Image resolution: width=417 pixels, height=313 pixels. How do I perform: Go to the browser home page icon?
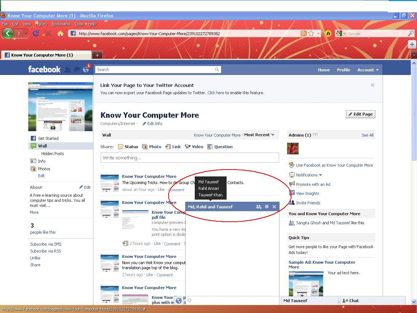[61, 33]
